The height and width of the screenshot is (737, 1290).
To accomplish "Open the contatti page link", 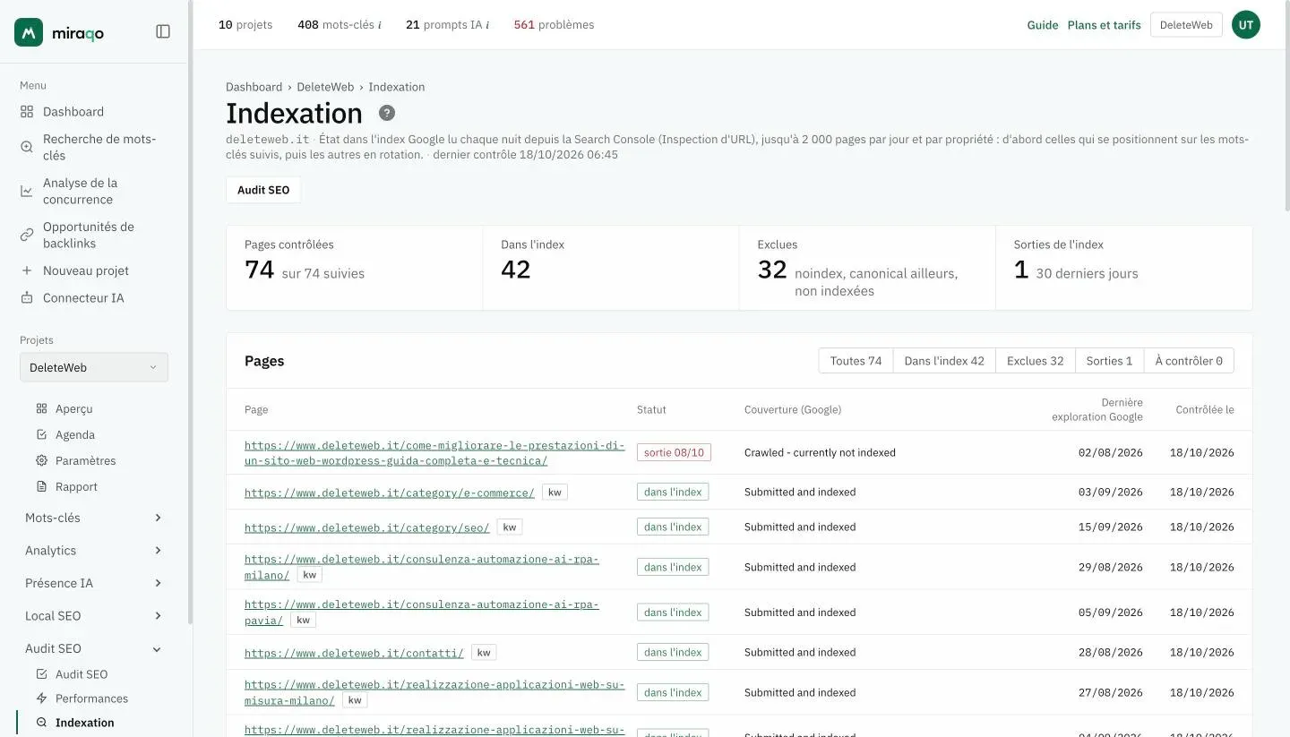I will (354, 653).
